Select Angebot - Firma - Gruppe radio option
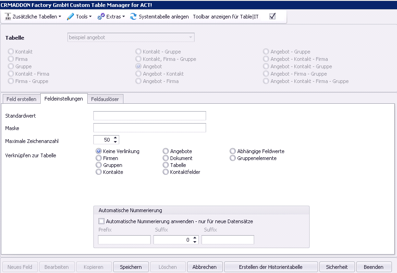This screenshot has height=273, width=397. (266, 74)
